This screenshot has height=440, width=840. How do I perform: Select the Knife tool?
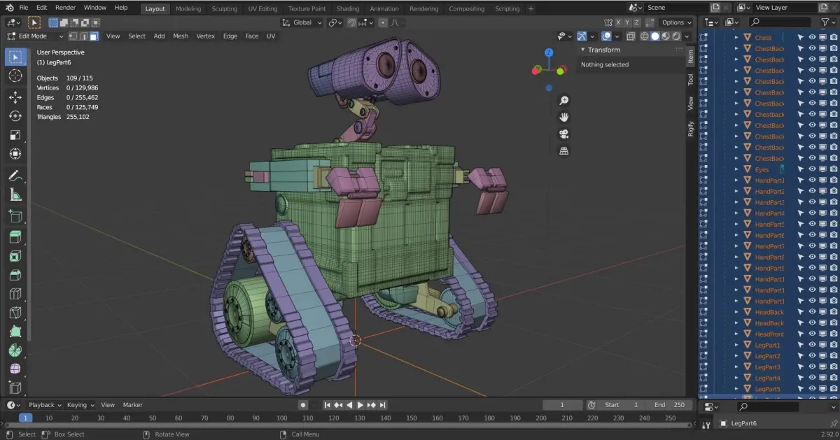click(15, 313)
